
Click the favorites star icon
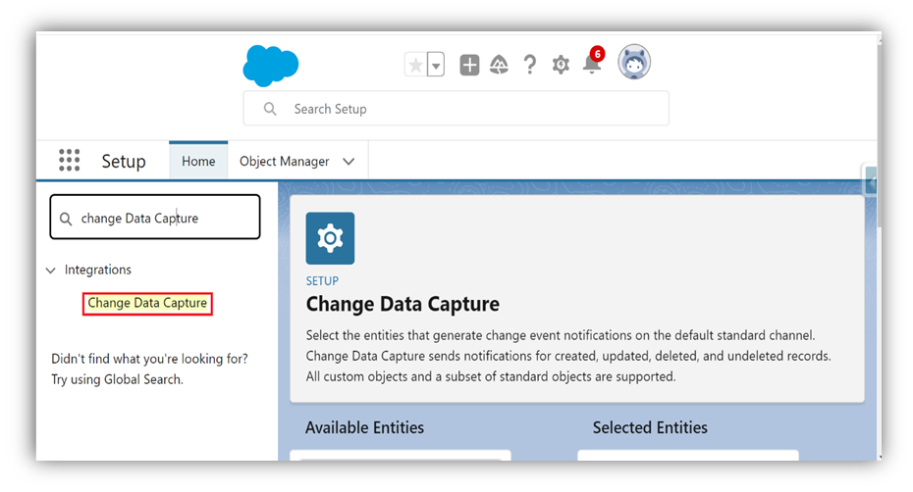point(415,65)
